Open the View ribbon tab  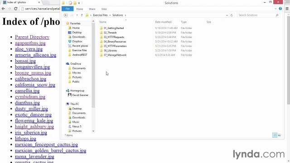pos(104,9)
